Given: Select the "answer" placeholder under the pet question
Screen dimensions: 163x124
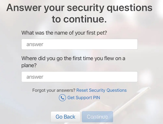Looking at the screenshot, I should pos(35,44).
